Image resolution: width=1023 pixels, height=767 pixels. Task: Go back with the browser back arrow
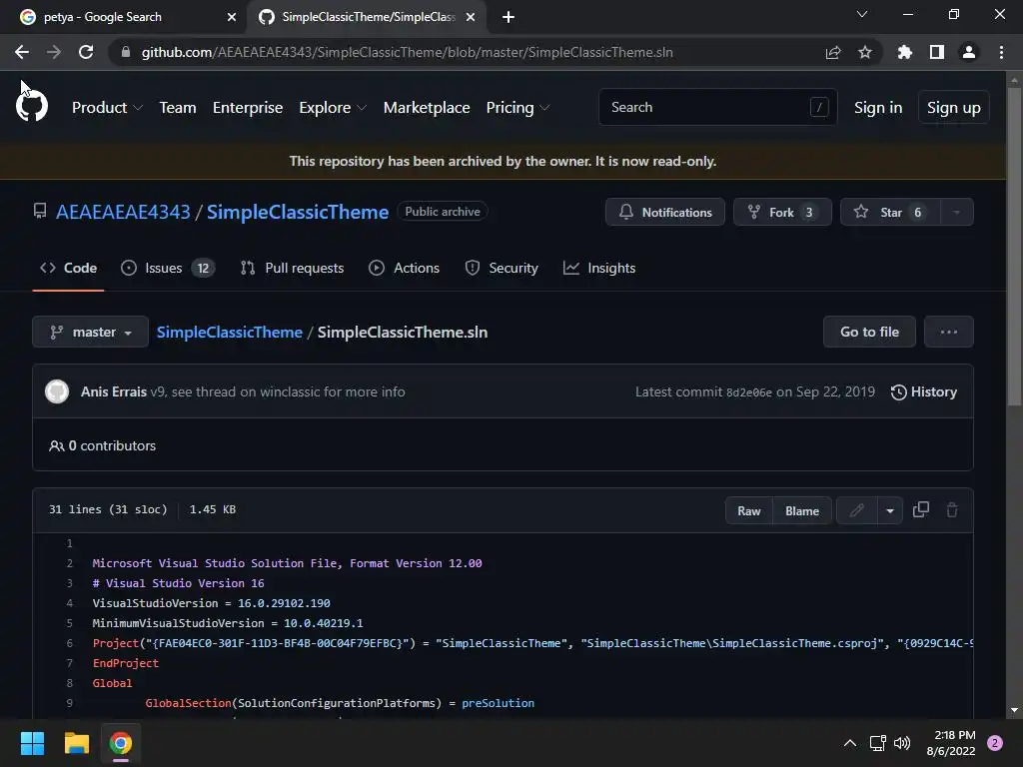(22, 52)
